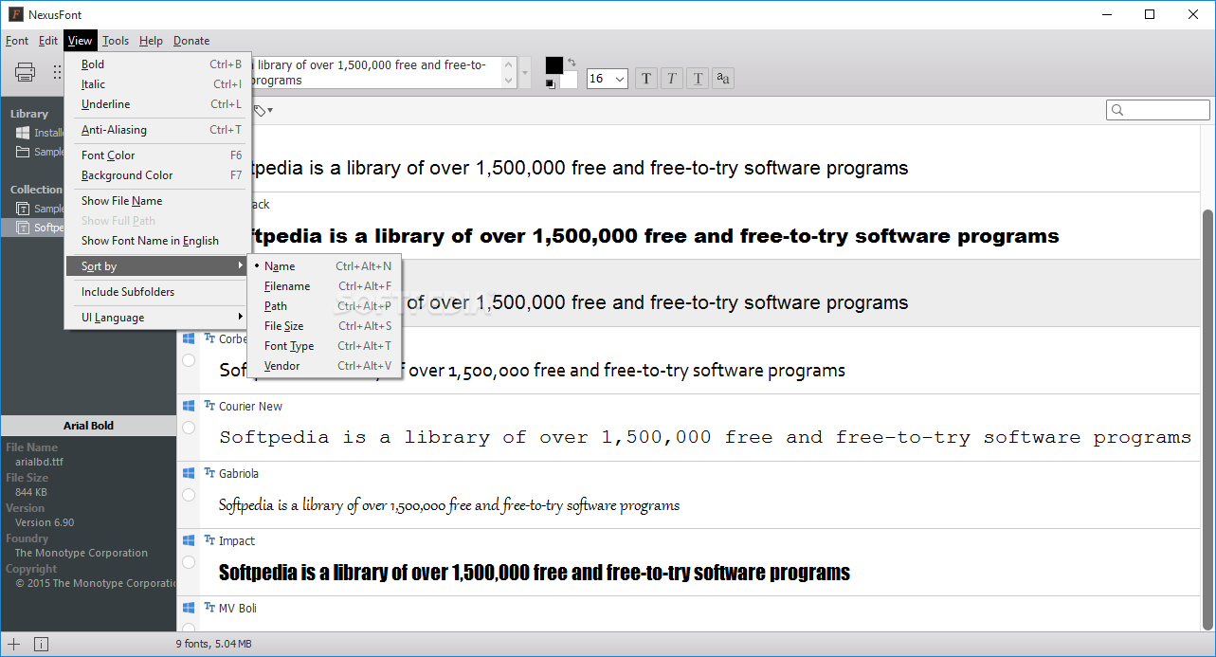Click the Impact font preview text

tap(535, 573)
